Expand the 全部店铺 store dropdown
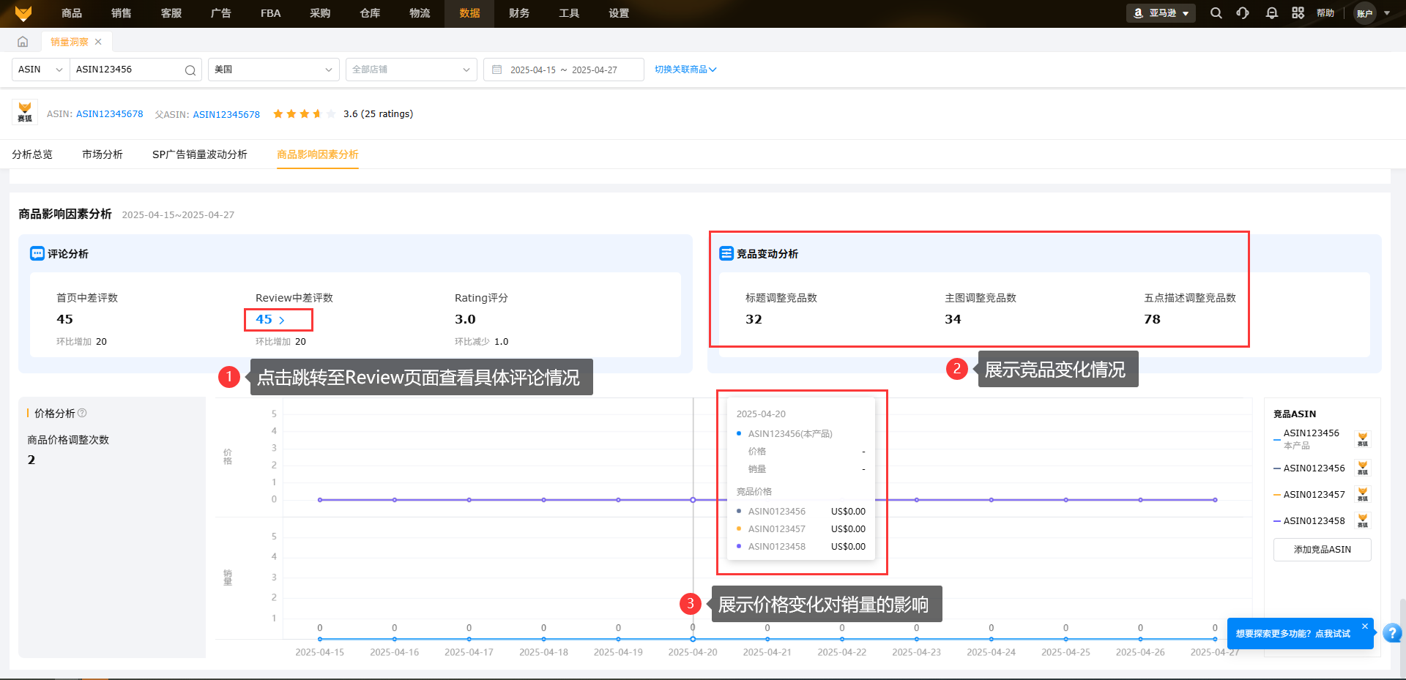Viewport: 1406px width, 680px height. 411,70
